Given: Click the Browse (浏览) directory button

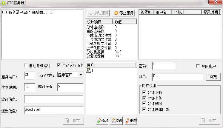Looking at the screenshot, I should point(213,76).
